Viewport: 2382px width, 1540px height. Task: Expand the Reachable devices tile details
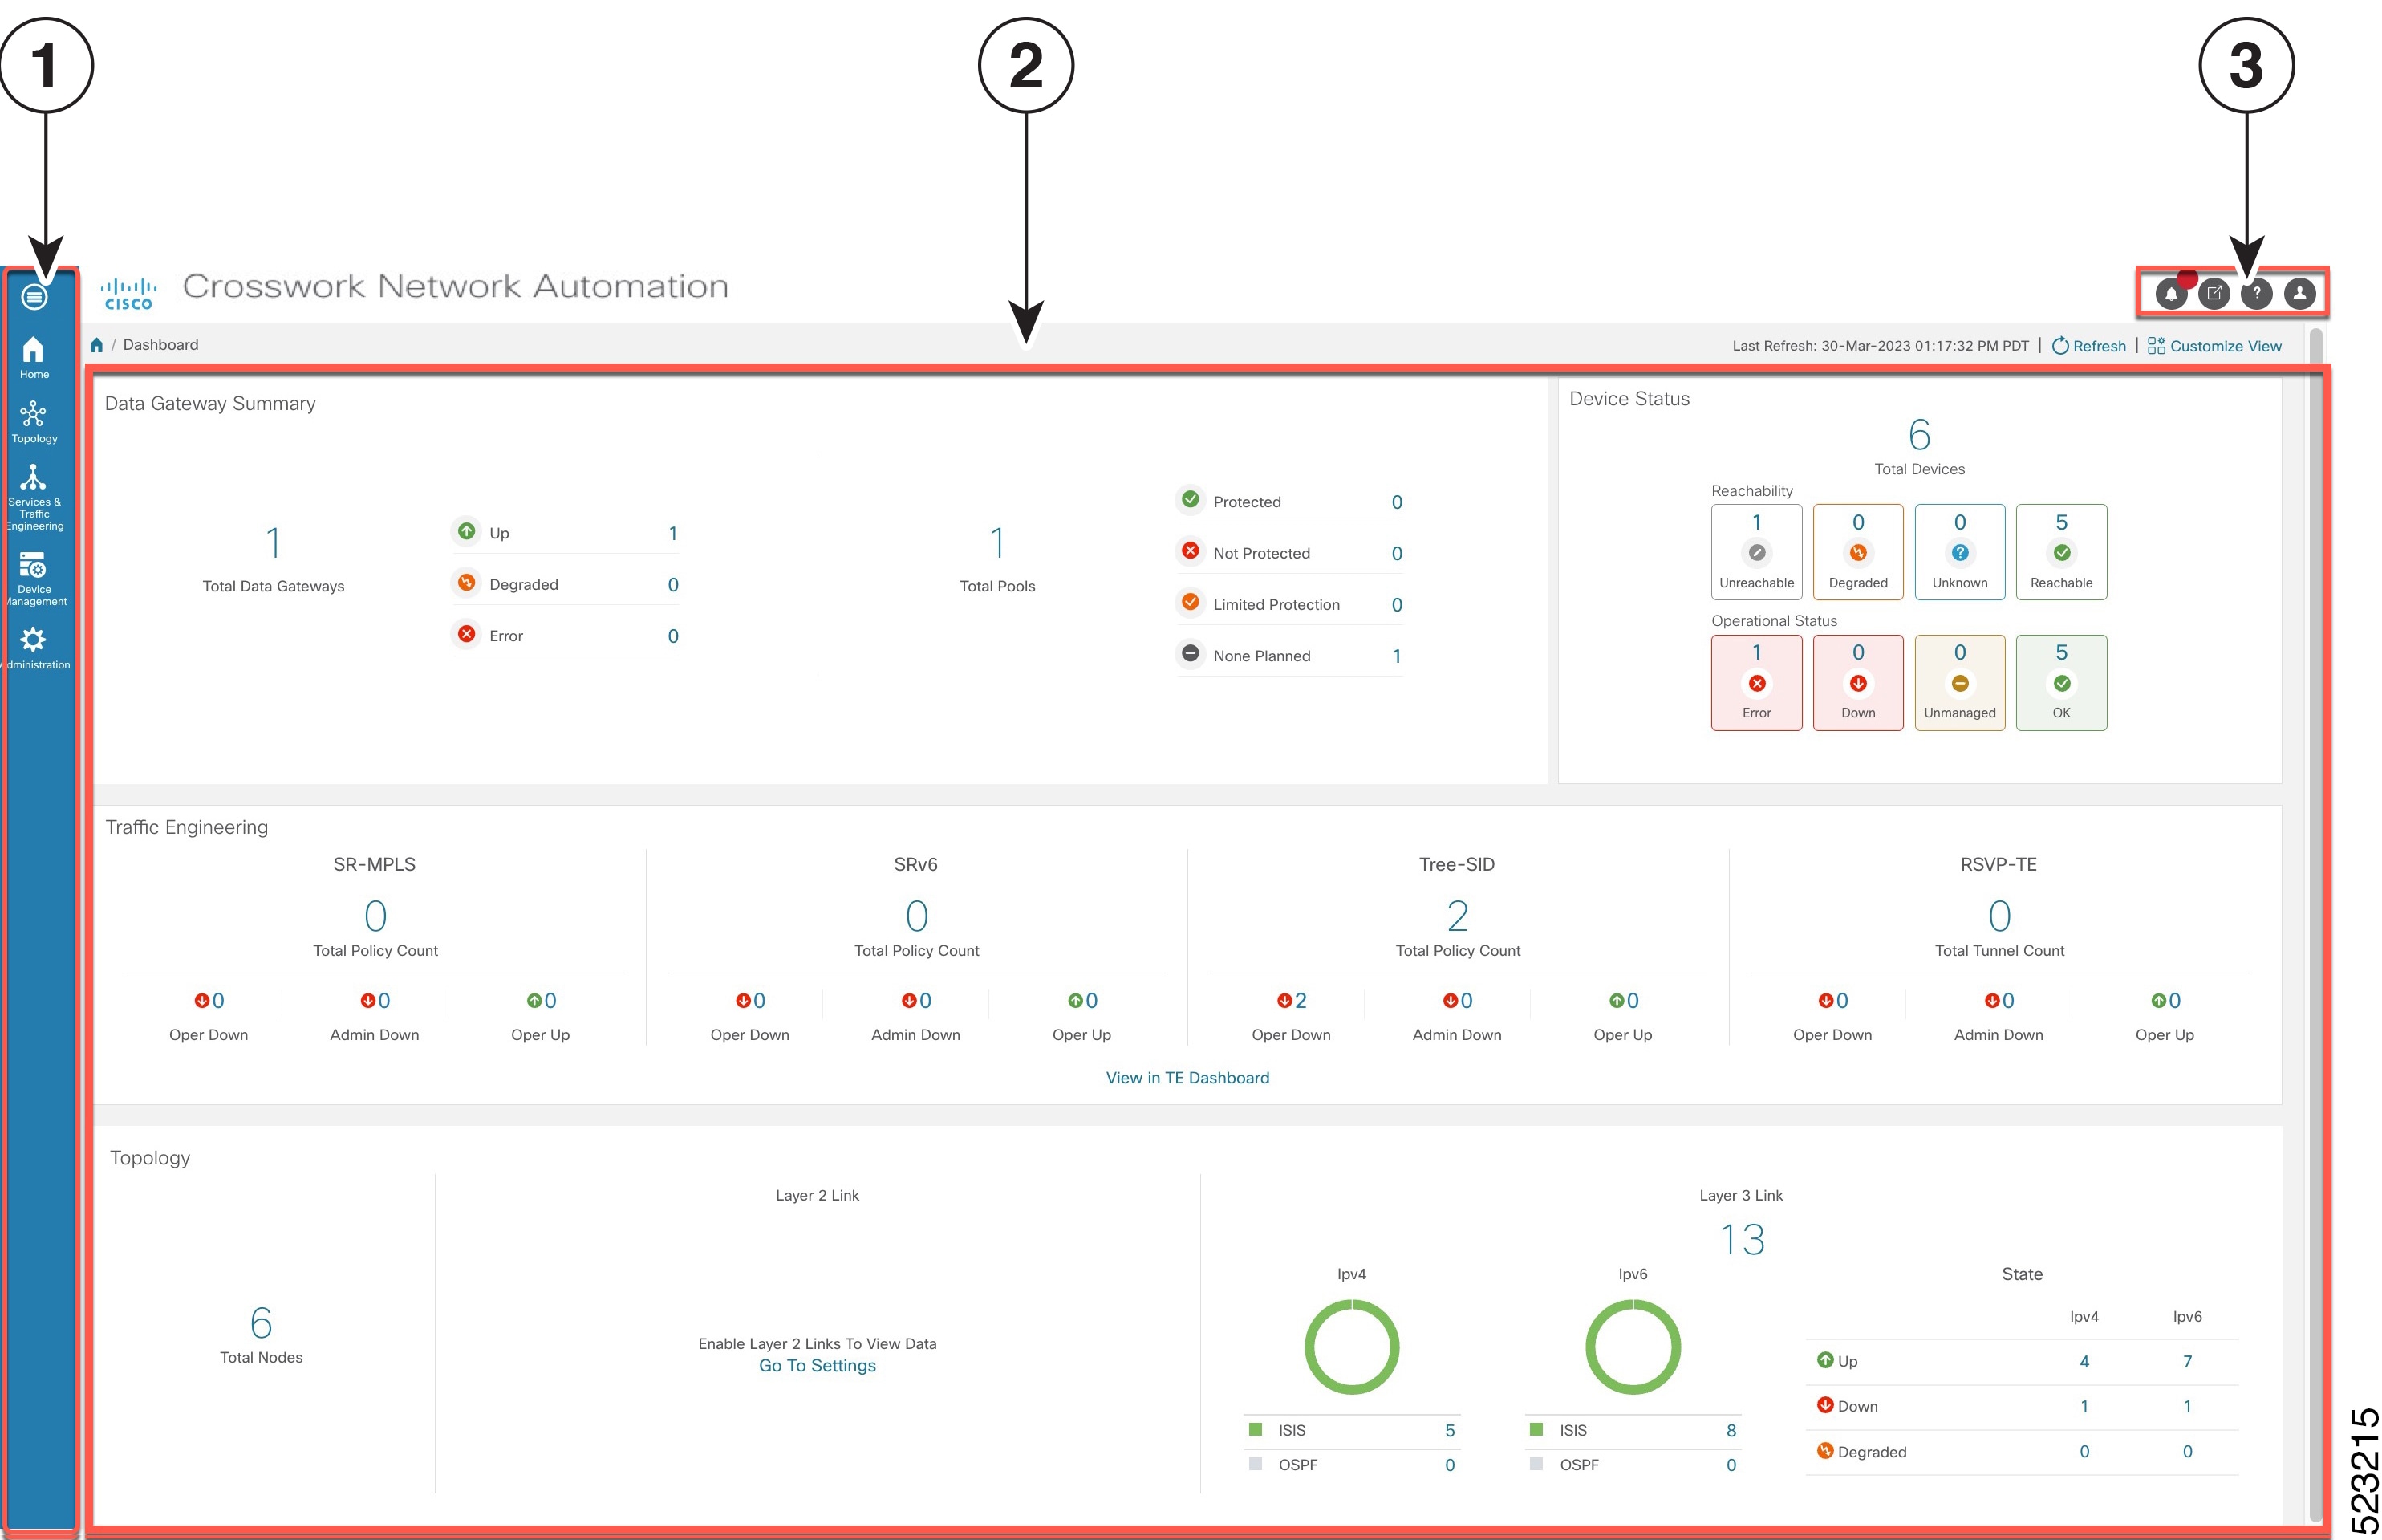click(2061, 552)
